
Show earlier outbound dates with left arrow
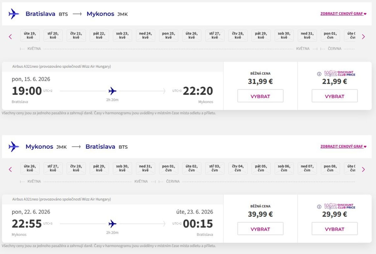10,37
